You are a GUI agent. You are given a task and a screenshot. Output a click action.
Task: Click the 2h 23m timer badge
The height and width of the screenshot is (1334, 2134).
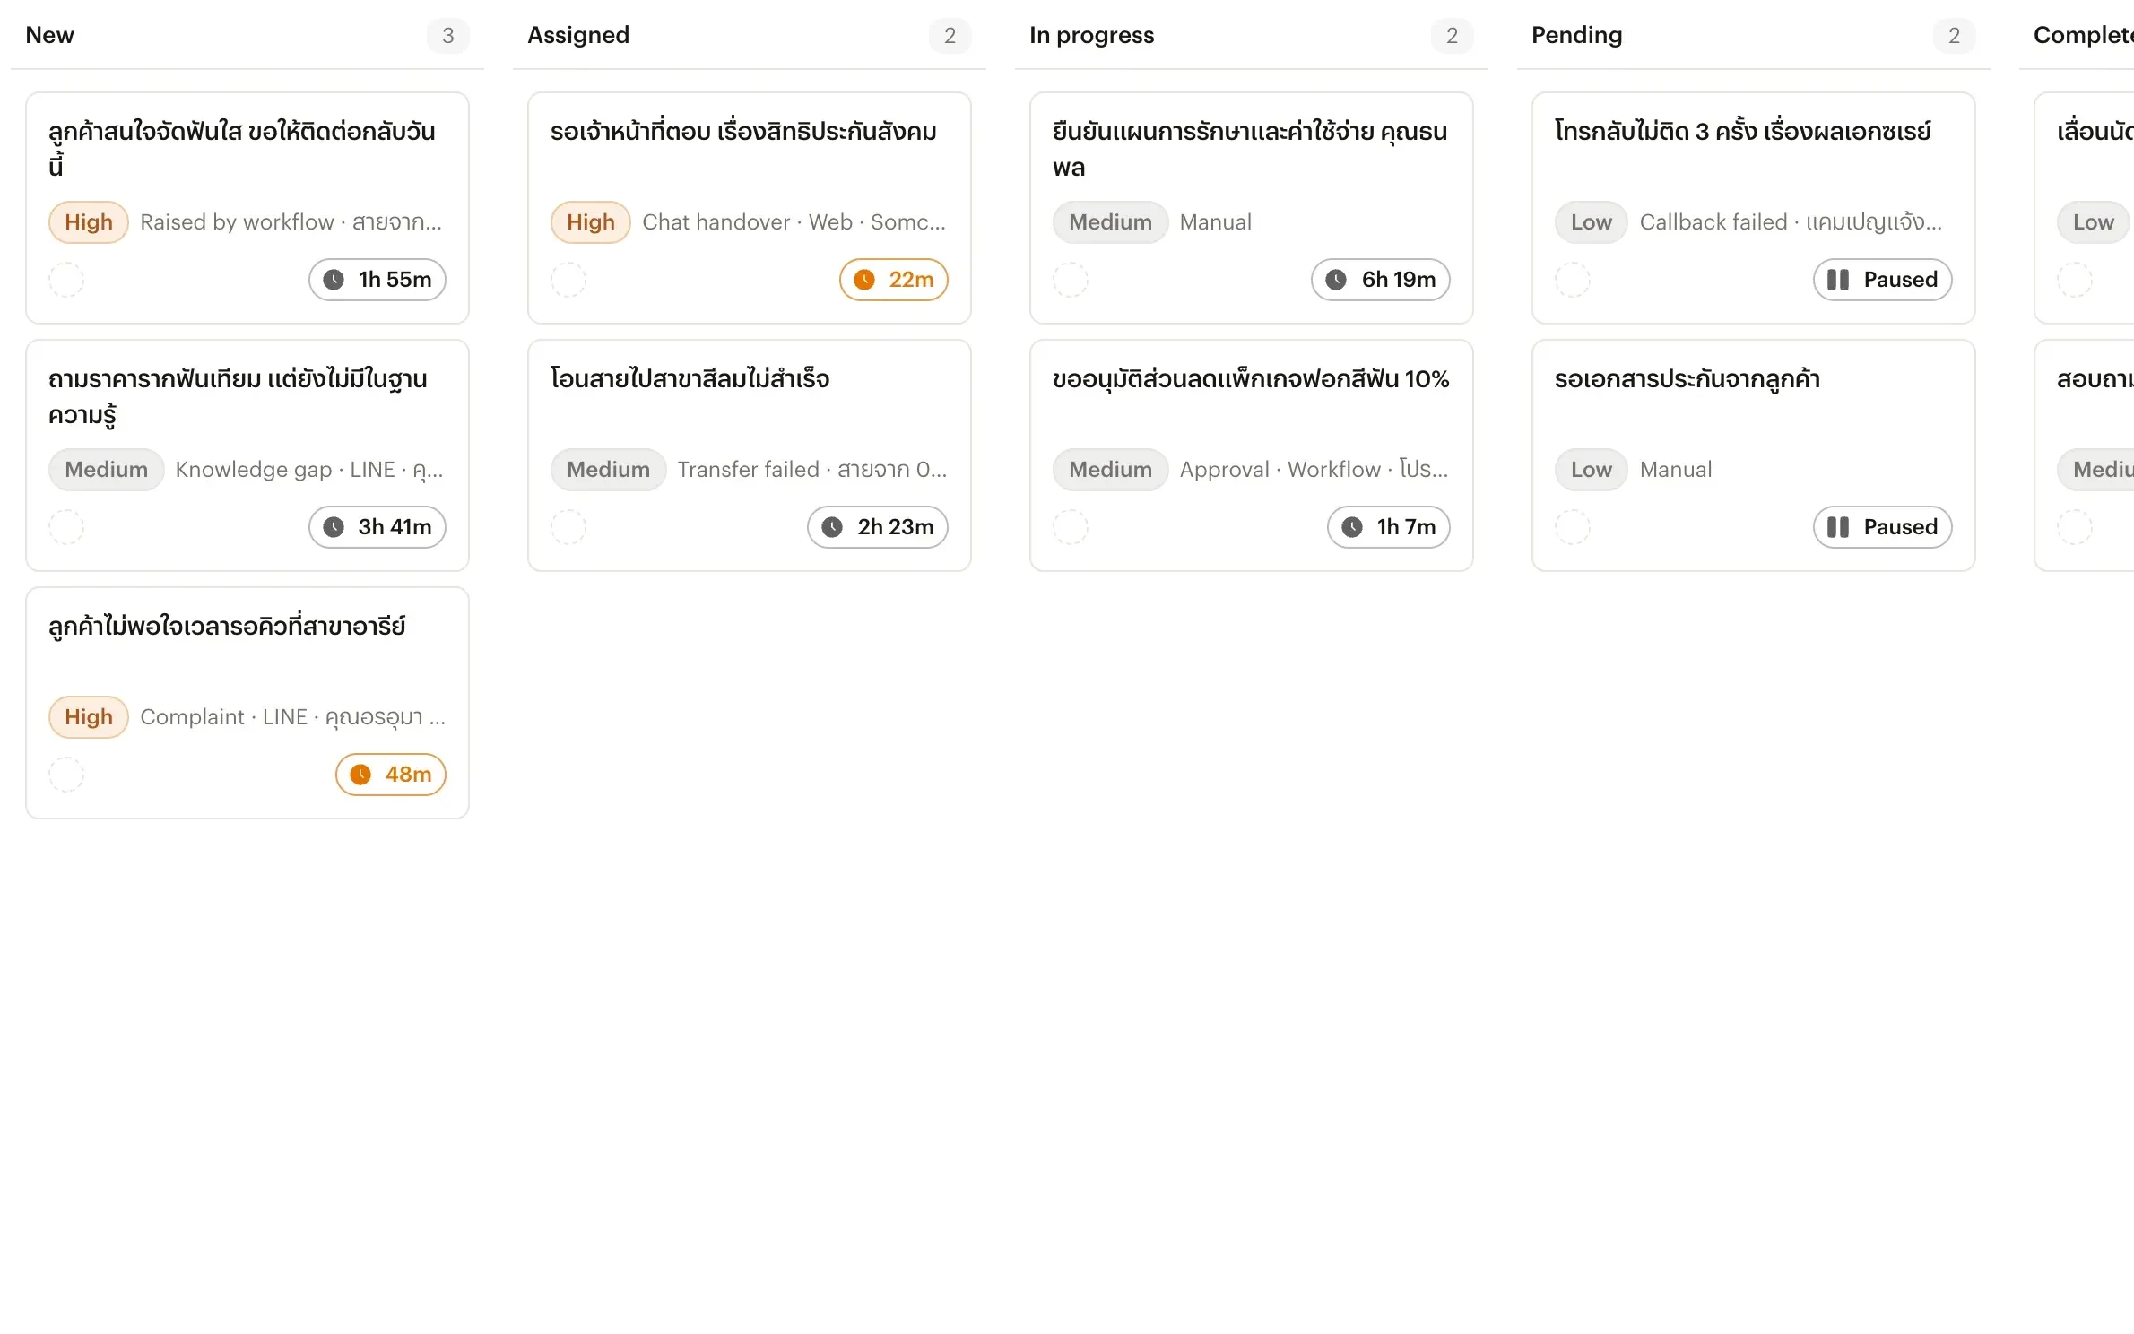tap(877, 527)
